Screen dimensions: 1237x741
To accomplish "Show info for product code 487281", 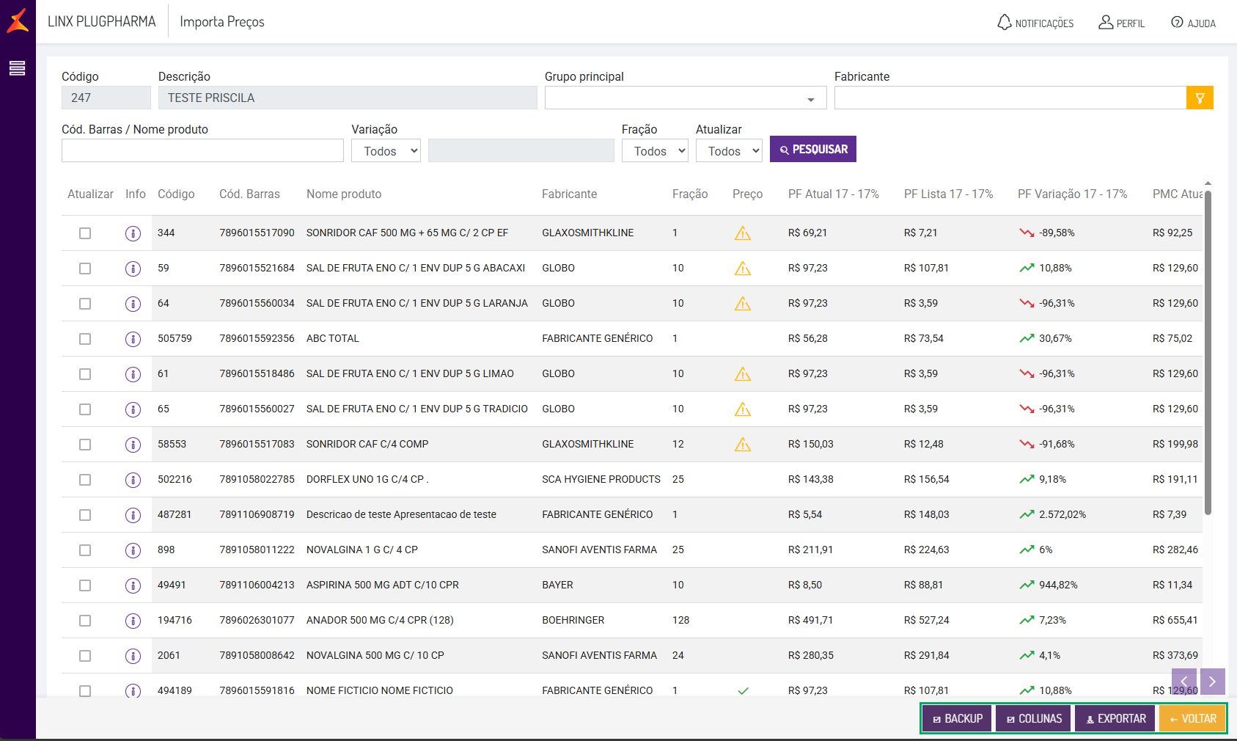I will (133, 515).
